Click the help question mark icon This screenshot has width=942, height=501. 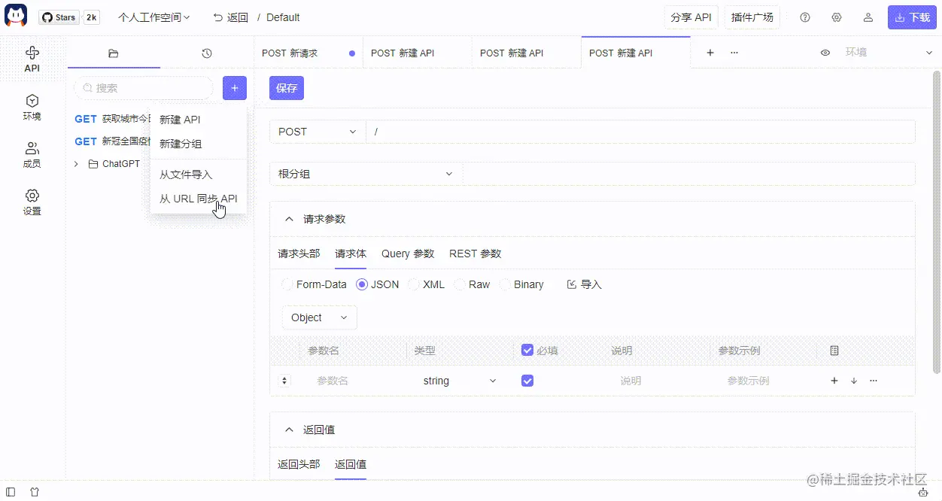pos(805,17)
